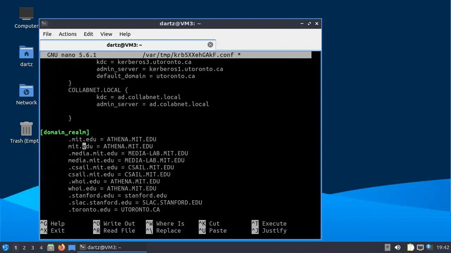Image resolution: width=451 pixels, height=253 pixels.
Task: Open the Help menu
Action: coord(125,34)
